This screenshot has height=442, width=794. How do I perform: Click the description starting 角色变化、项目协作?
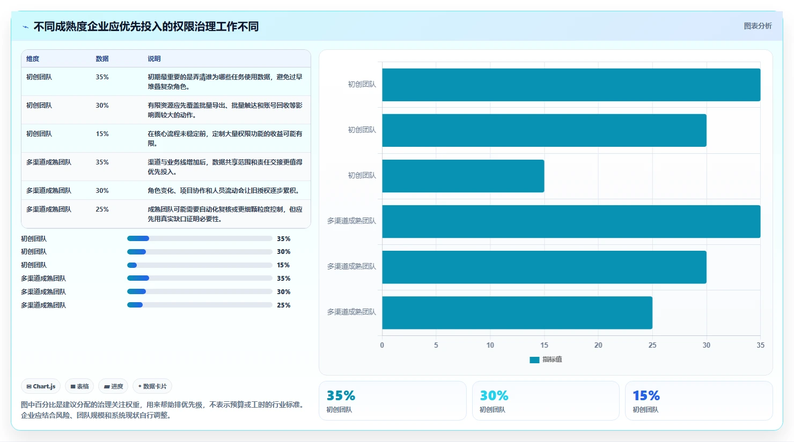pyautogui.click(x=223, y=191)
